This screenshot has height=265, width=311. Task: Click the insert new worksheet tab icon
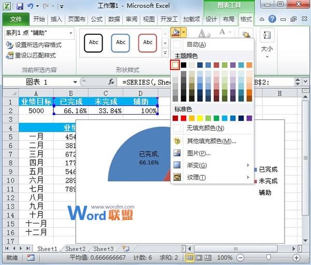(125, 249)
